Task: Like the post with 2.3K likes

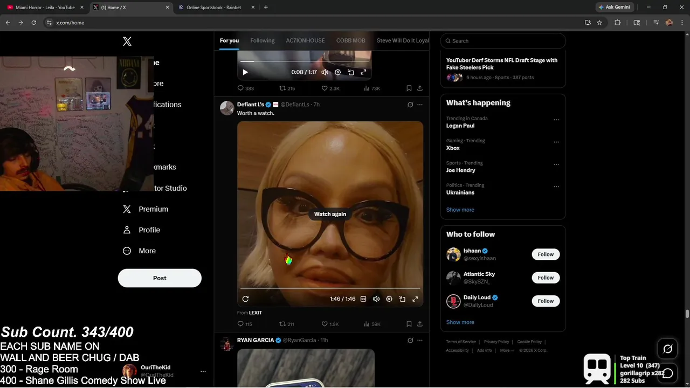Action: (330, 88)
